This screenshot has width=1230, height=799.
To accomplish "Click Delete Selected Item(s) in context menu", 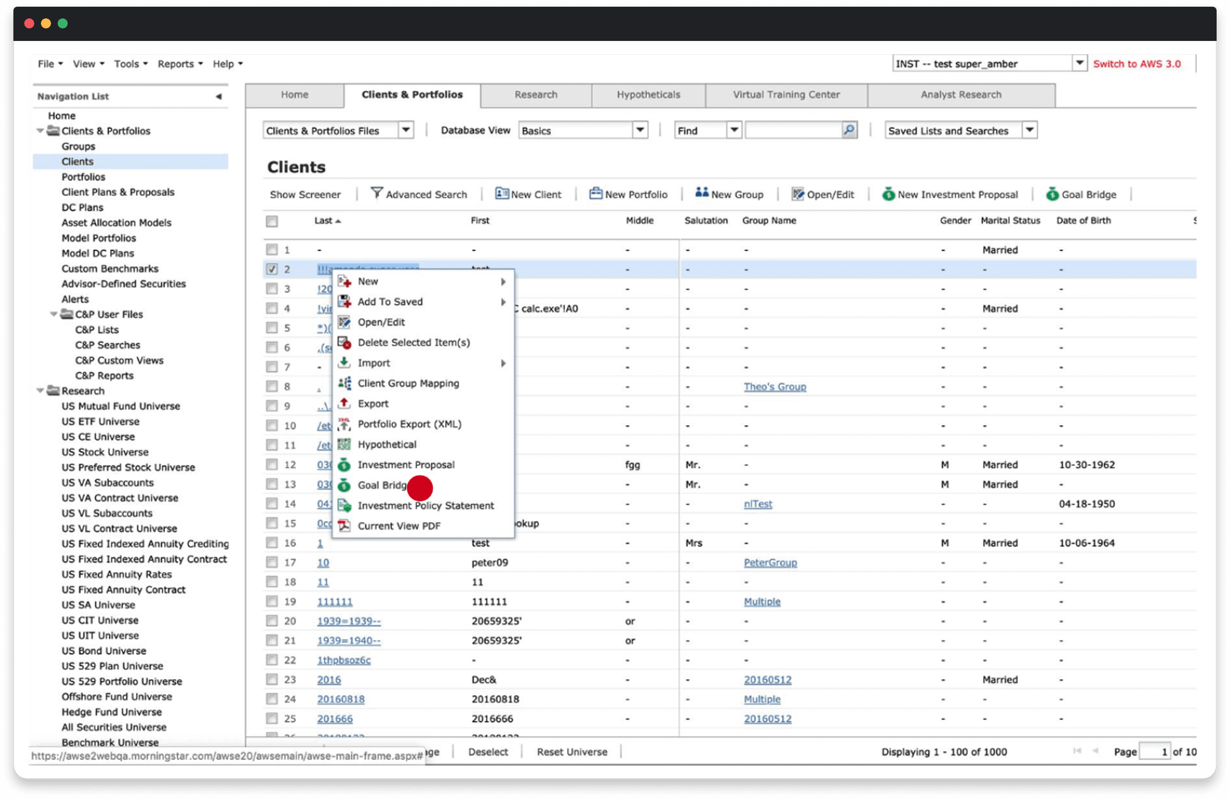I will click(x=414, y=342).
